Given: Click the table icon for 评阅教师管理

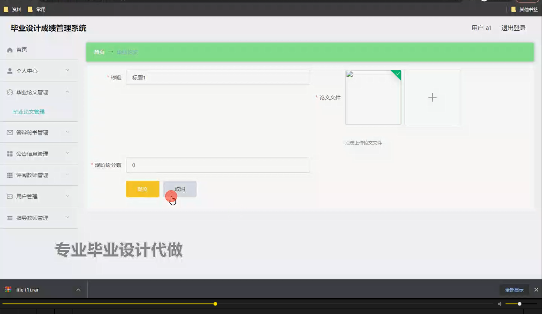Looking at the screenshot, I should click(10, 175).
